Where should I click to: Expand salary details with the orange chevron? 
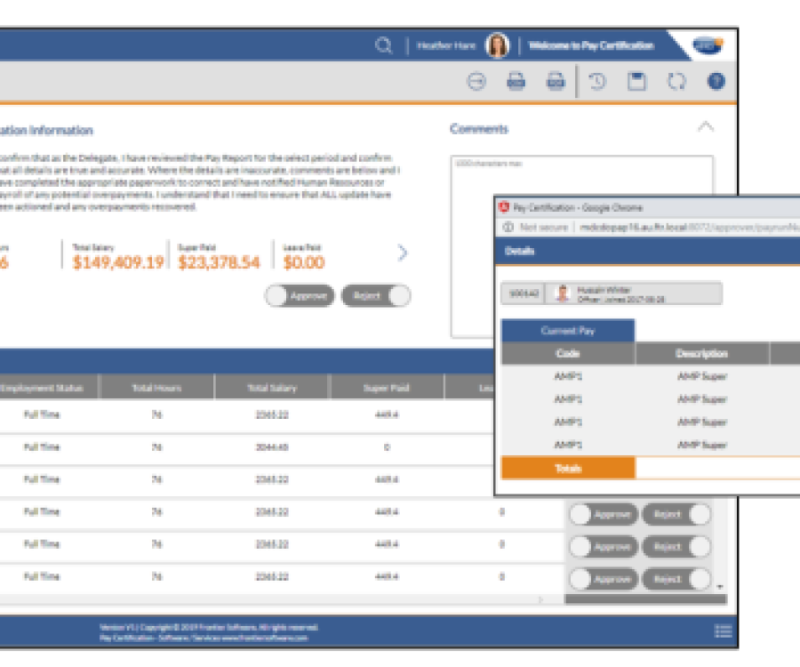click(x=403, y=253)
